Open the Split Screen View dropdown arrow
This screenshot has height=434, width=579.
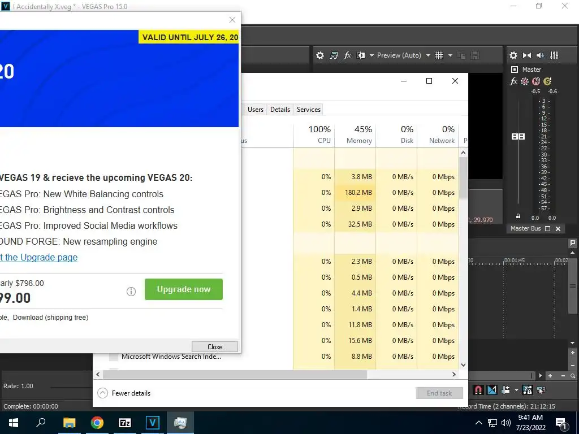coord(371,55)
